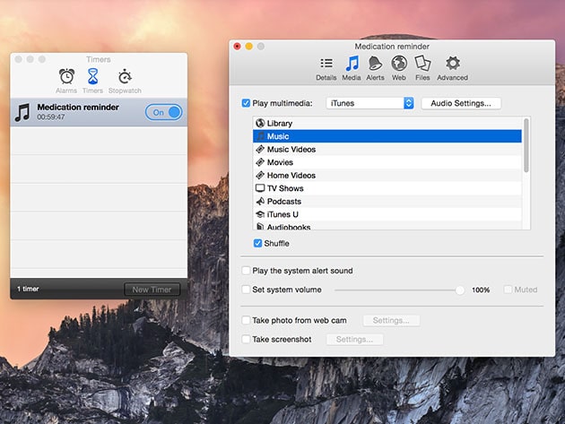This screenshot has width=565, height=424.
Task: Select the TV Shows text label
Action: 285,188
